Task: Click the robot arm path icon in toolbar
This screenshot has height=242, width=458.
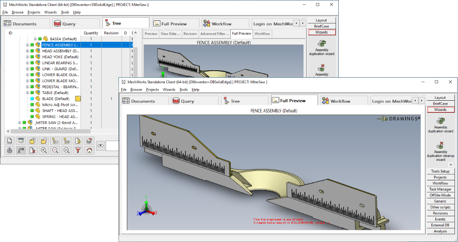Action: (21, 150)
